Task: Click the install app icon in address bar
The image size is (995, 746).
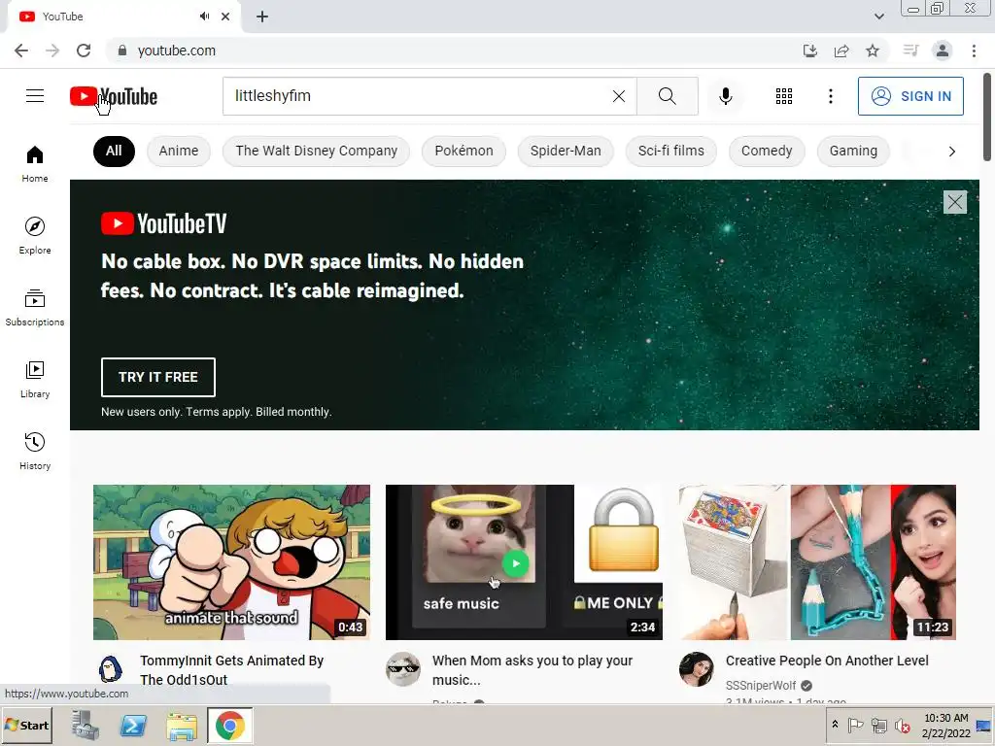Action: [x=809, y=51]
